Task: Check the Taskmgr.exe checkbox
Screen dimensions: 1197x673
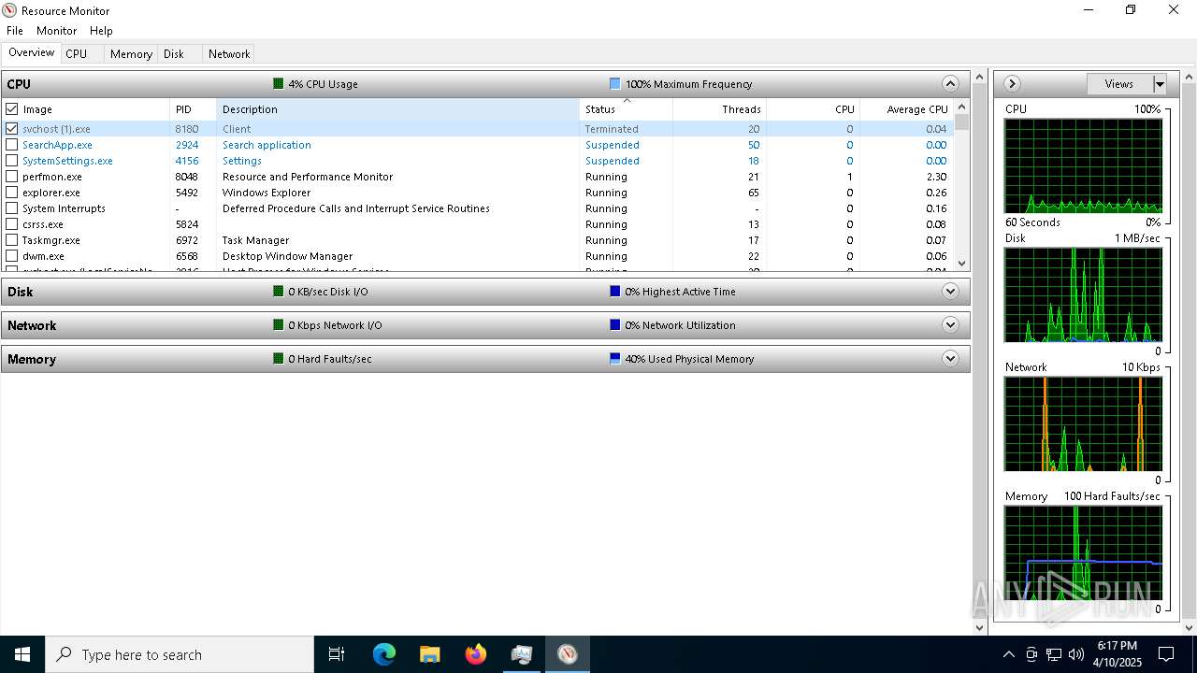Action: (x=12, y=240)
